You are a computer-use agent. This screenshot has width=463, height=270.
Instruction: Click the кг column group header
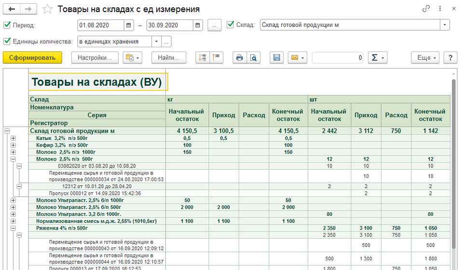237,99
